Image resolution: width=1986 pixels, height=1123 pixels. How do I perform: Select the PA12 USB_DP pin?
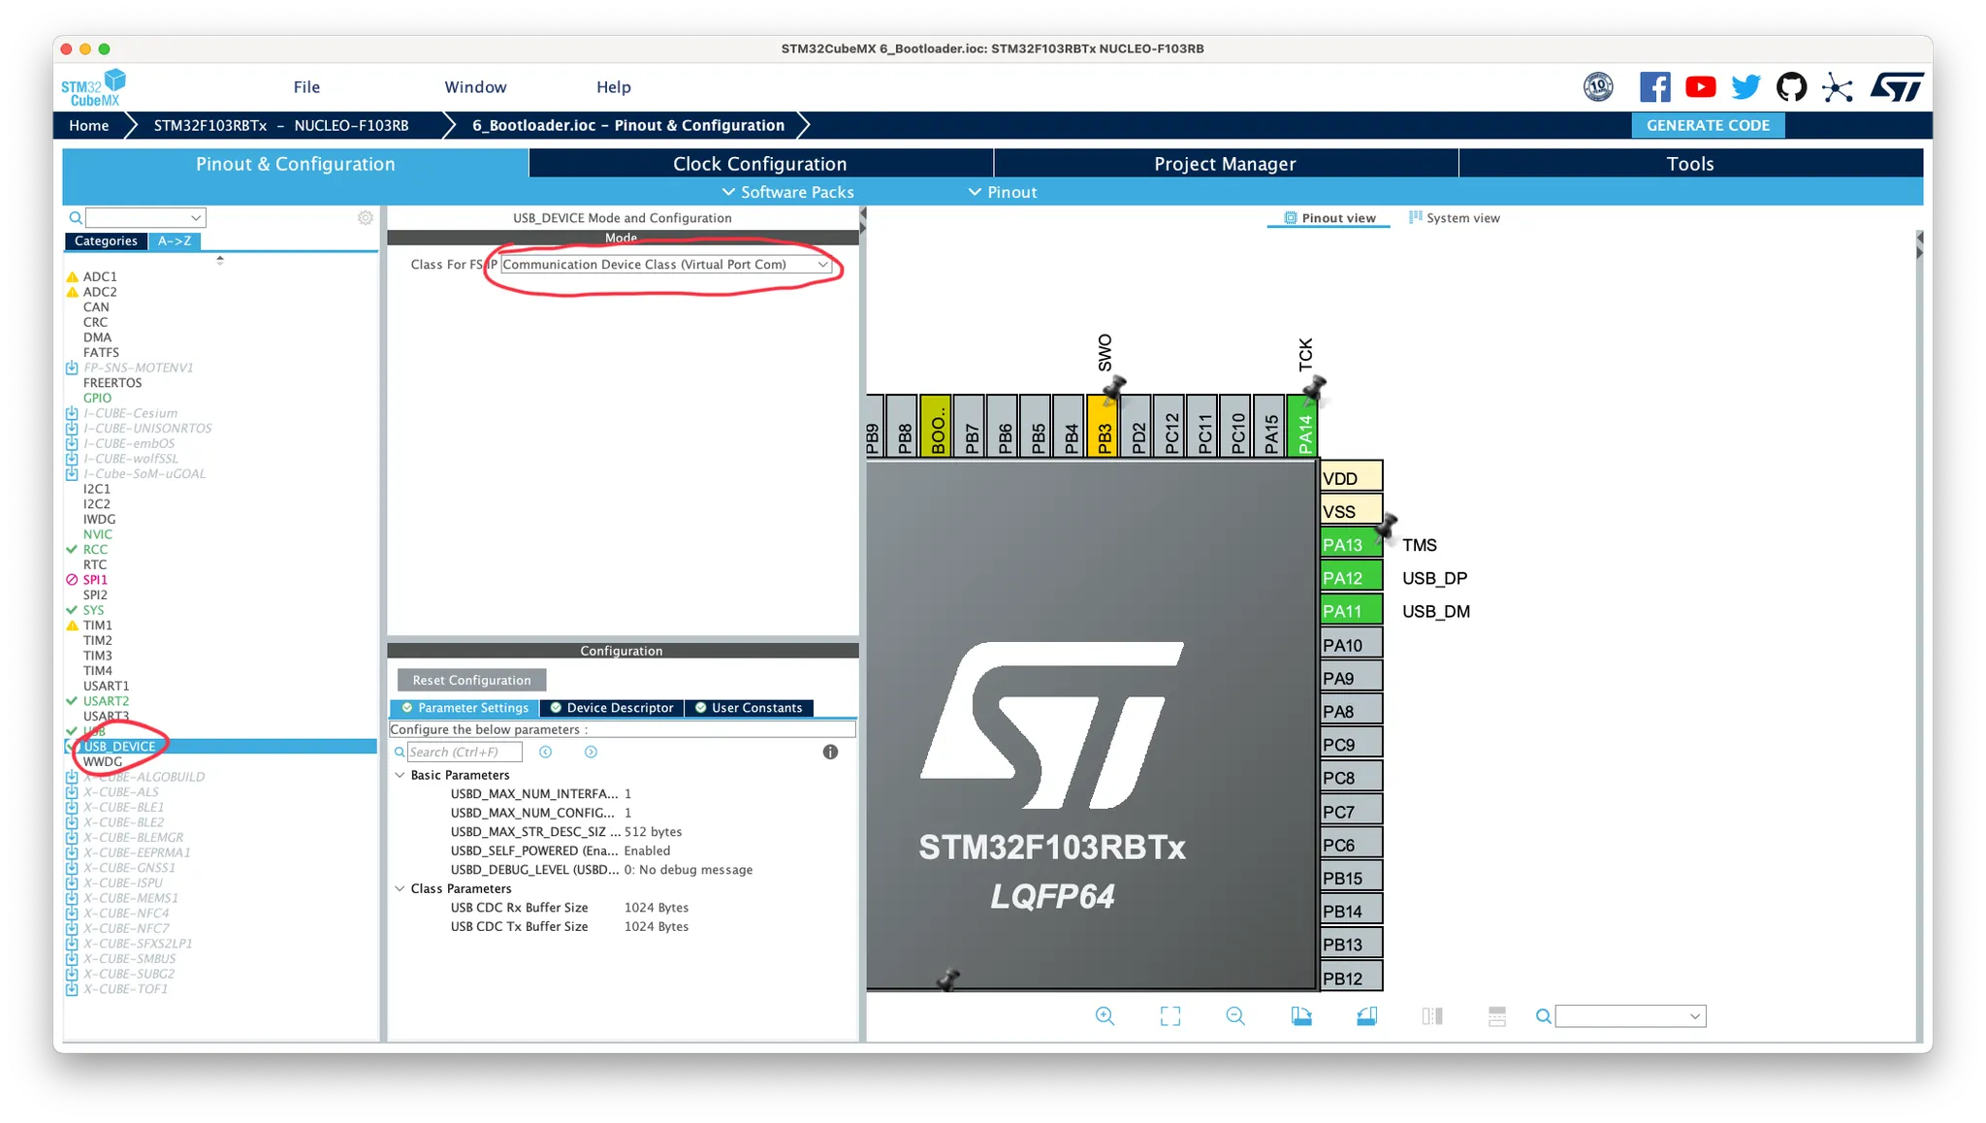point(1351,578)
